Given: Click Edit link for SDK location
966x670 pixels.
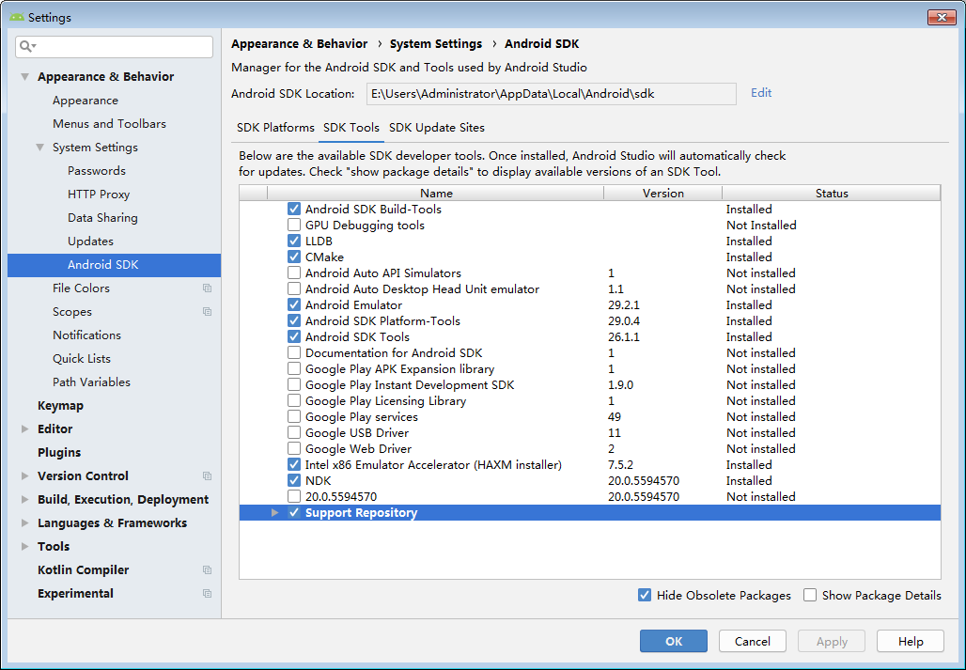Looking at the screenshot, I should pos(761,93).
